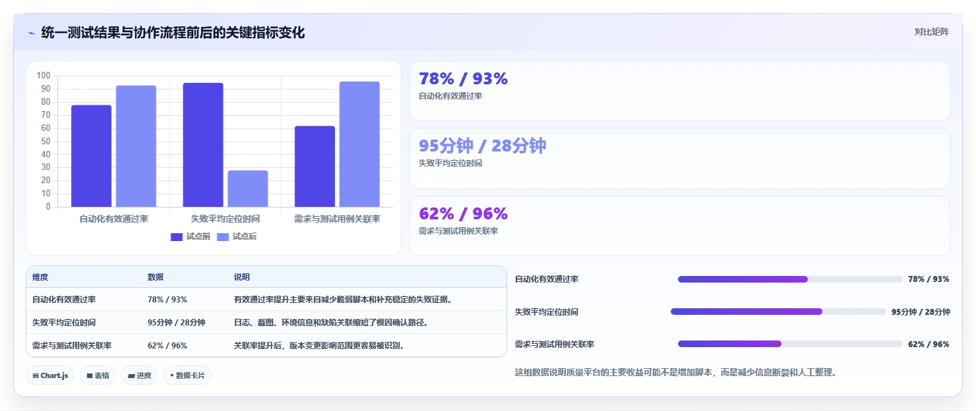Click the 自动化有效通过率 x-axis label on the chart
This screenshot has height=411, width=976.
tap(113, 219)
